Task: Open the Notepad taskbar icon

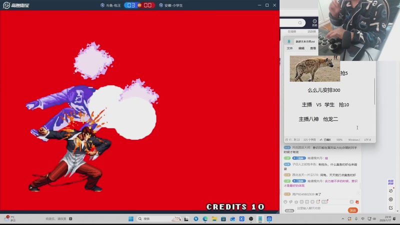Action: click(260, 219)
